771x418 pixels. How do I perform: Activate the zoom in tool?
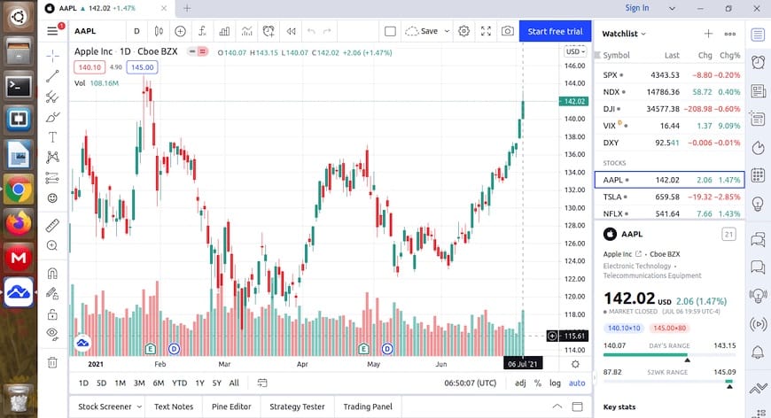point(52,245)
